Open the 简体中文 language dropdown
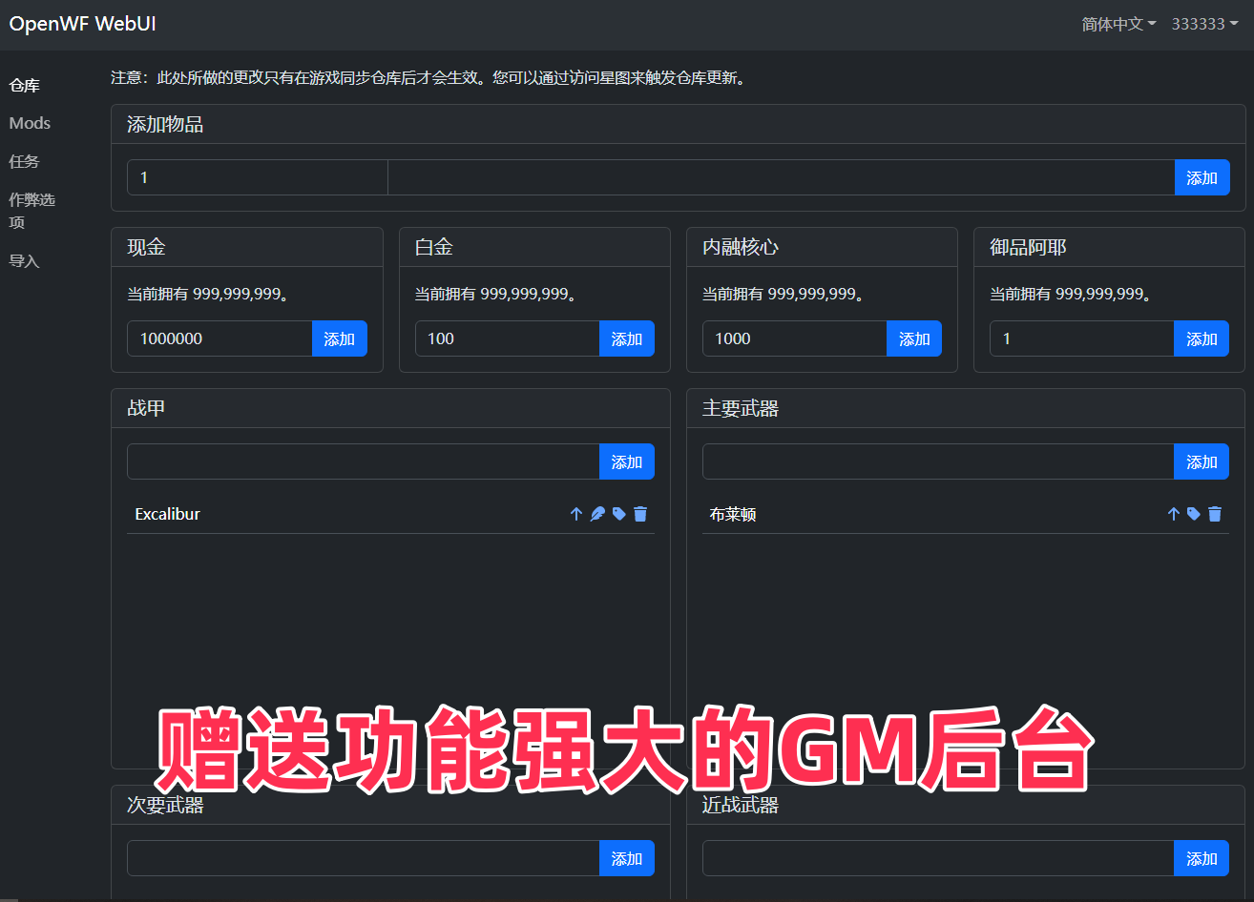This screenshot has width=1254, height=902. [x=1118, y=24]
